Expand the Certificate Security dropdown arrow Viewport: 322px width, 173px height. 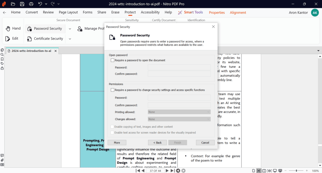click(70, 39)
